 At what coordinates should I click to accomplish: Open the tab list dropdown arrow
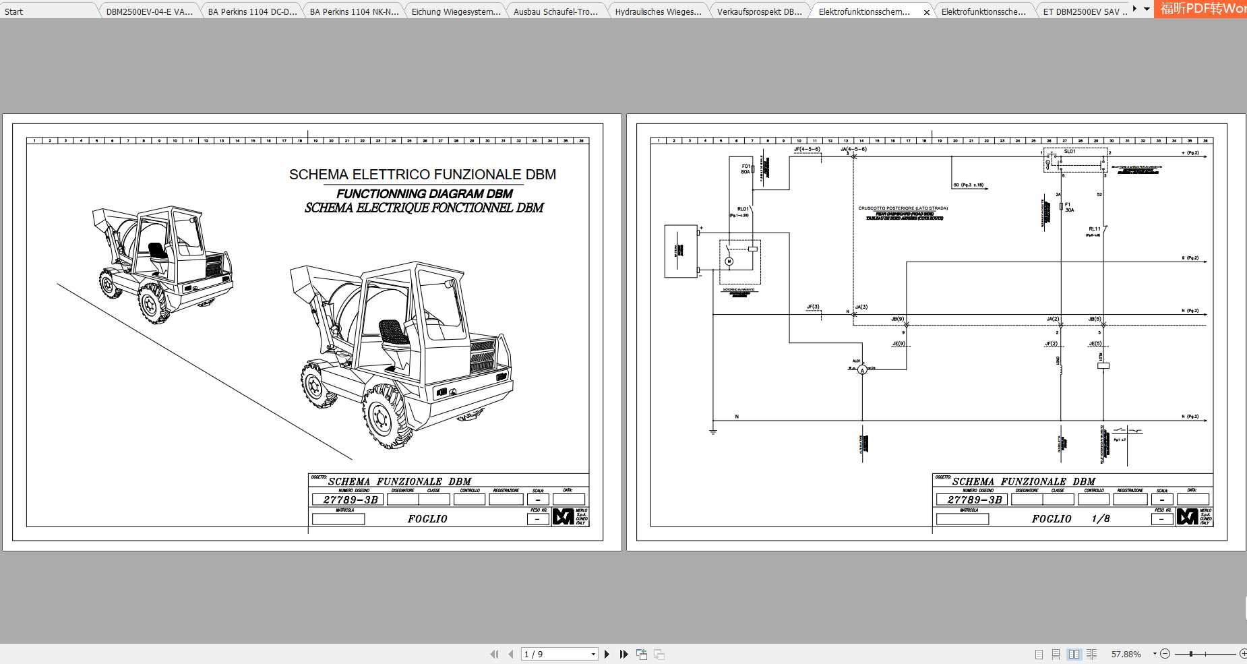point(1147,9)
